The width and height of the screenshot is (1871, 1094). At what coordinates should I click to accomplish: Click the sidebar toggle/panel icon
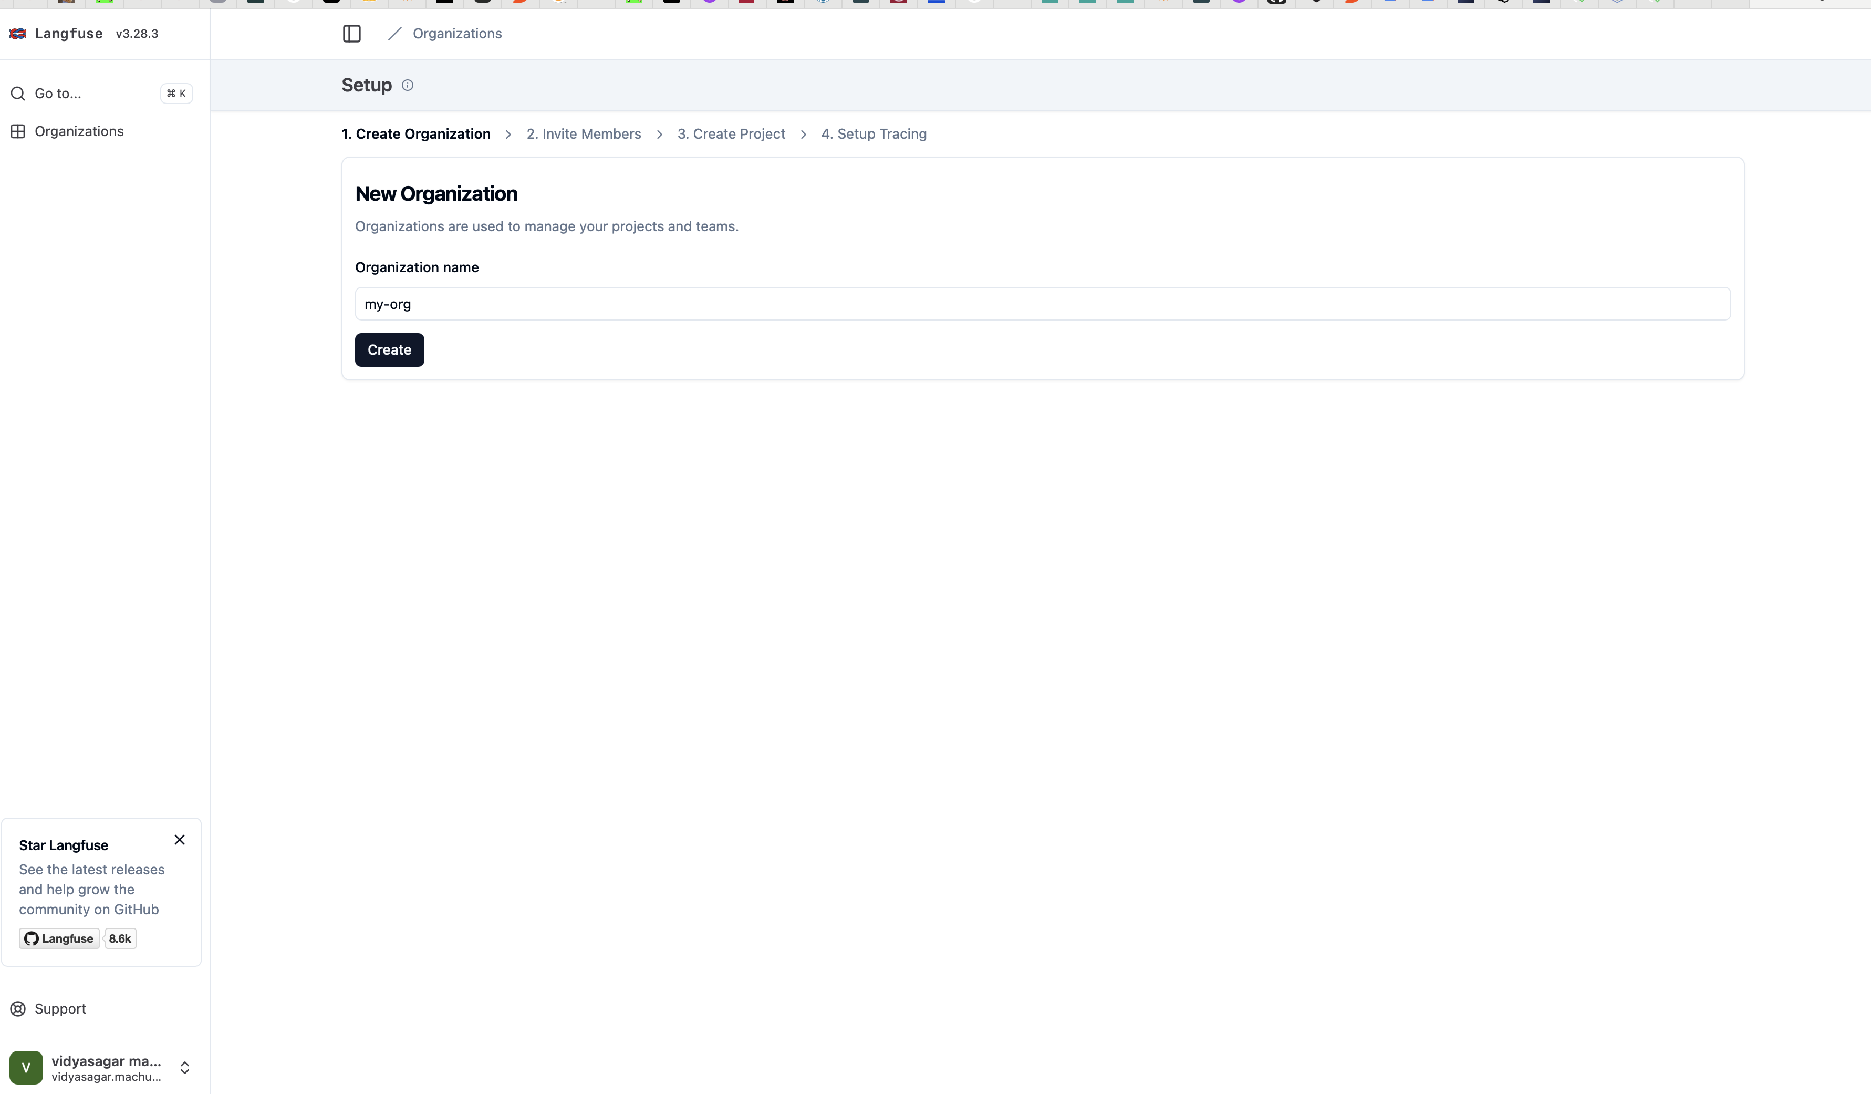(x=351, y=34)
